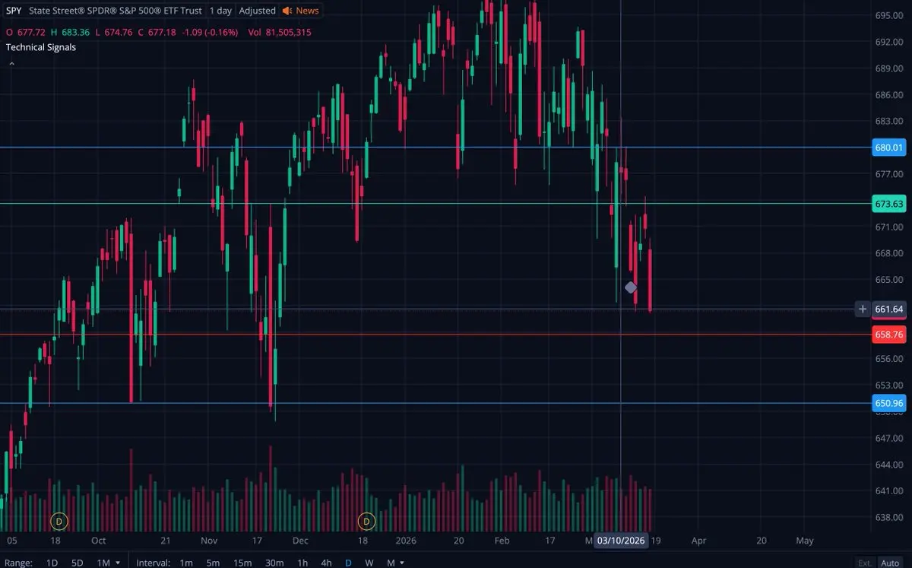Viewport: 912px width, 568px height.
Task: Select the W weekly interval
Action: click(x=369, y=563)
